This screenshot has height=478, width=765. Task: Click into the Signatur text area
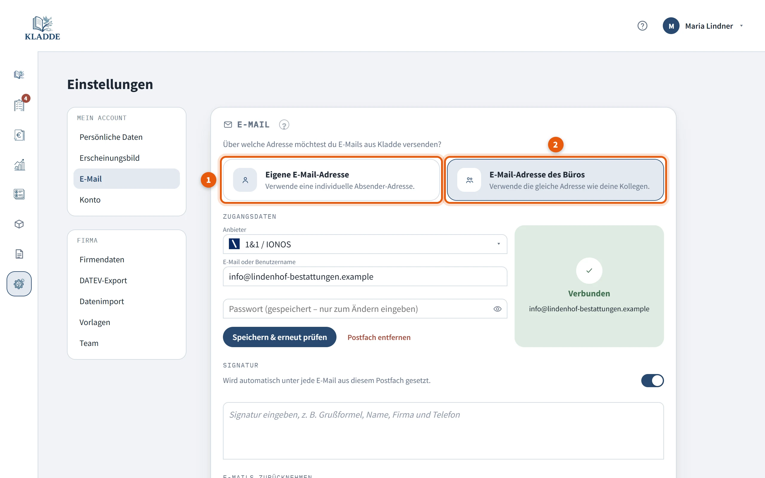pyautogui.click(x=443, y=431)
